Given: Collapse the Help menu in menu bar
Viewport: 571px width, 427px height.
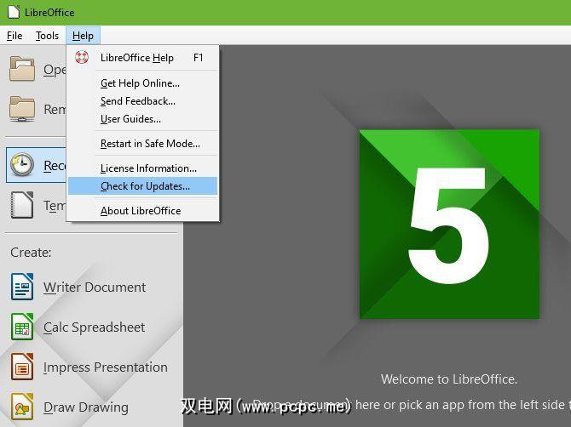Looking at the screenshot, I should point(83,36).
